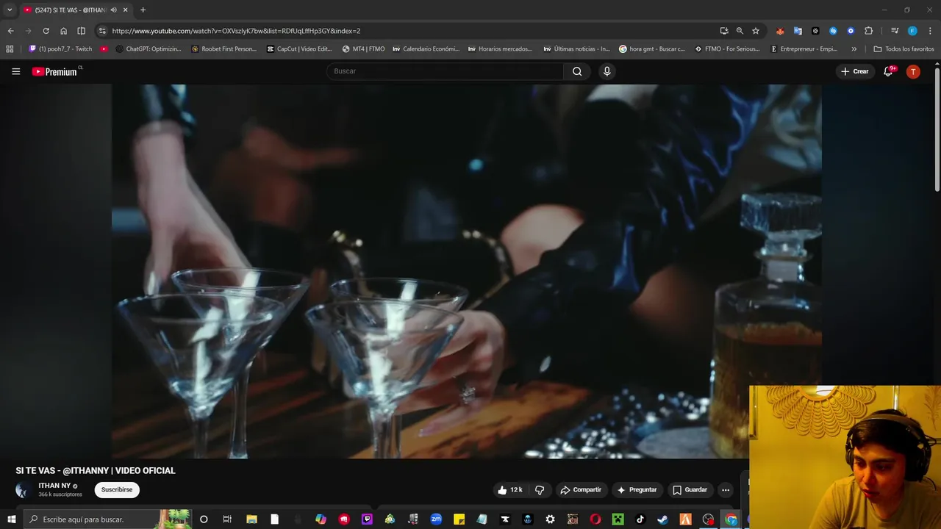Open the YouTube hamburger guide menu
This screenshot has width=941, height=529.
pyautogui.click(x=15, y=71)
